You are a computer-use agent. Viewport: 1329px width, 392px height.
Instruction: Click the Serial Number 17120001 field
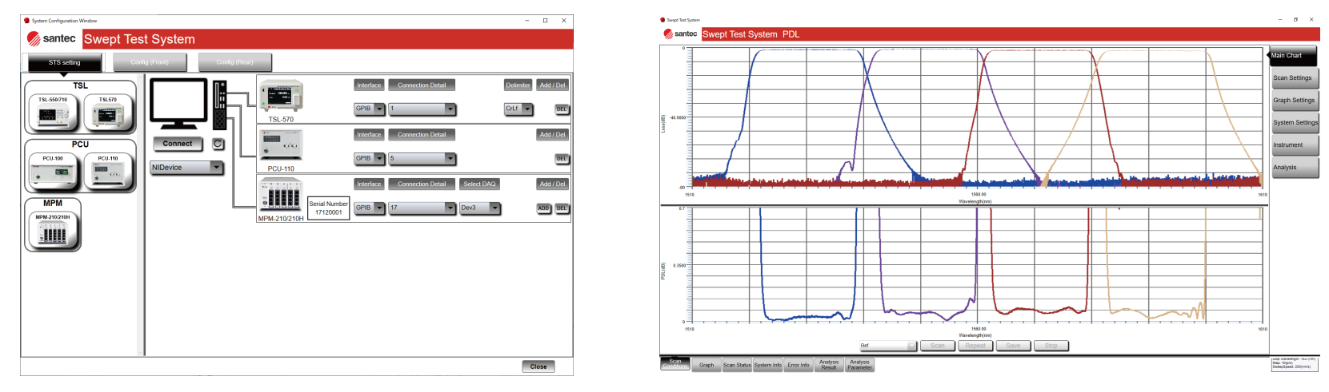pyautogui.click(x=329, y=208)
